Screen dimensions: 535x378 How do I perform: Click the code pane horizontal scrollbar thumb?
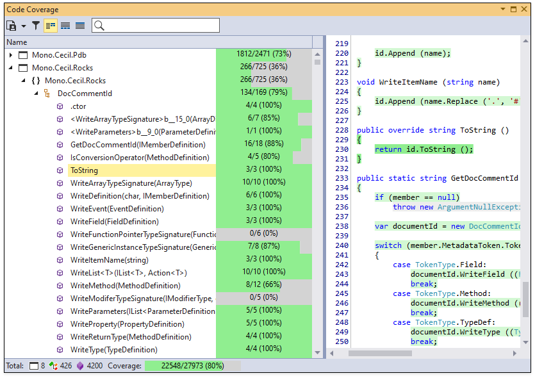point(380,354)
